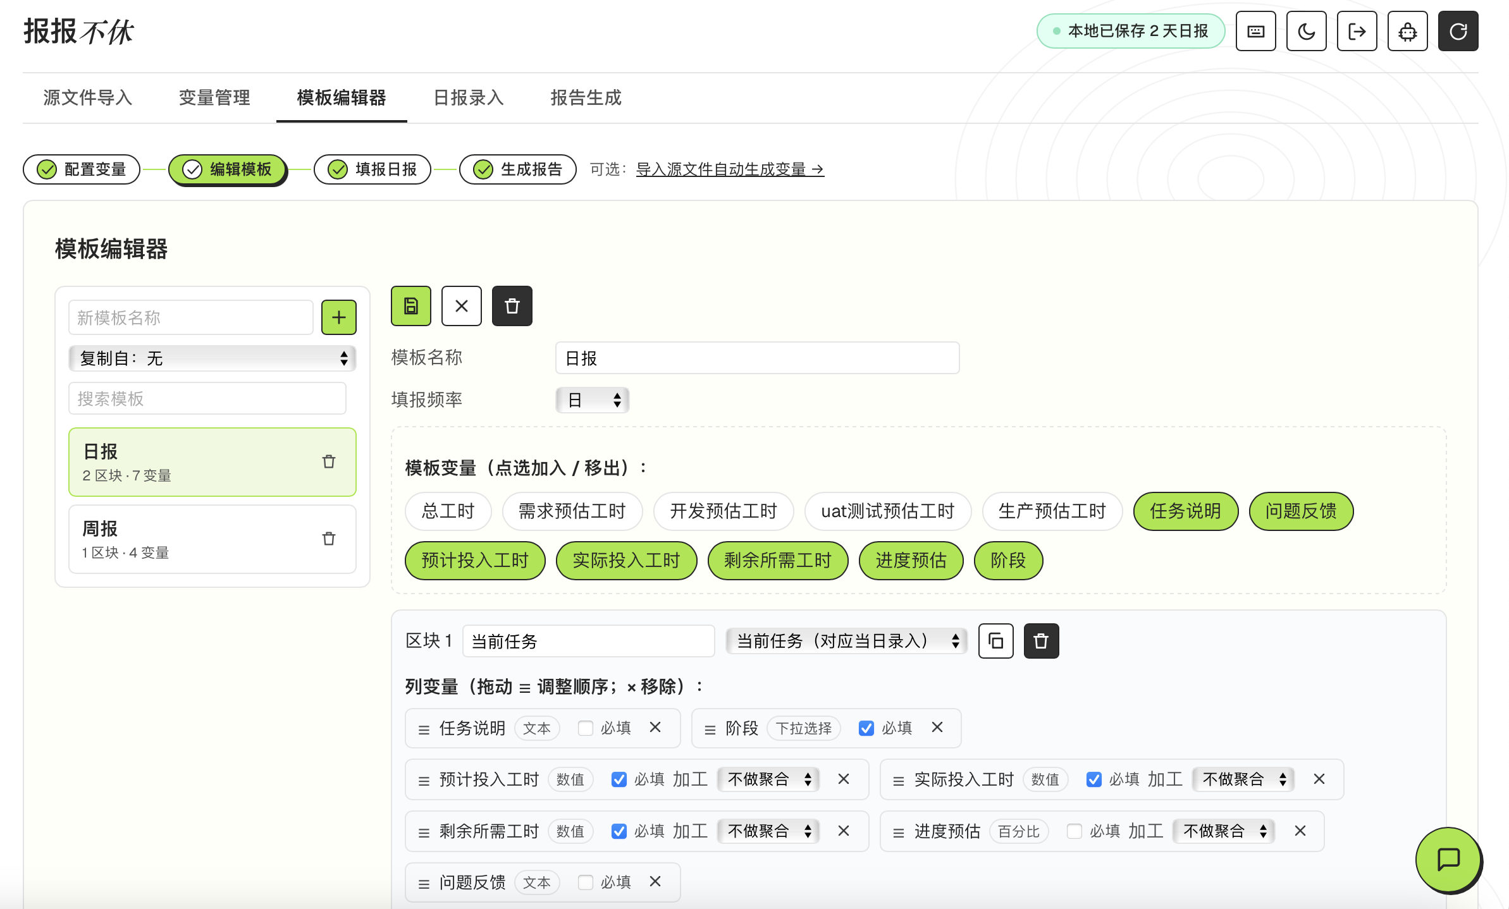Viewport: 1509px width, 909px height.
Task: Delete 区块 1 with dark trash icon
Action: coord(1042,641)
